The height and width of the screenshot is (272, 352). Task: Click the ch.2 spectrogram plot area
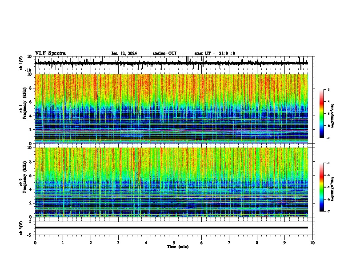coord(171,182)
